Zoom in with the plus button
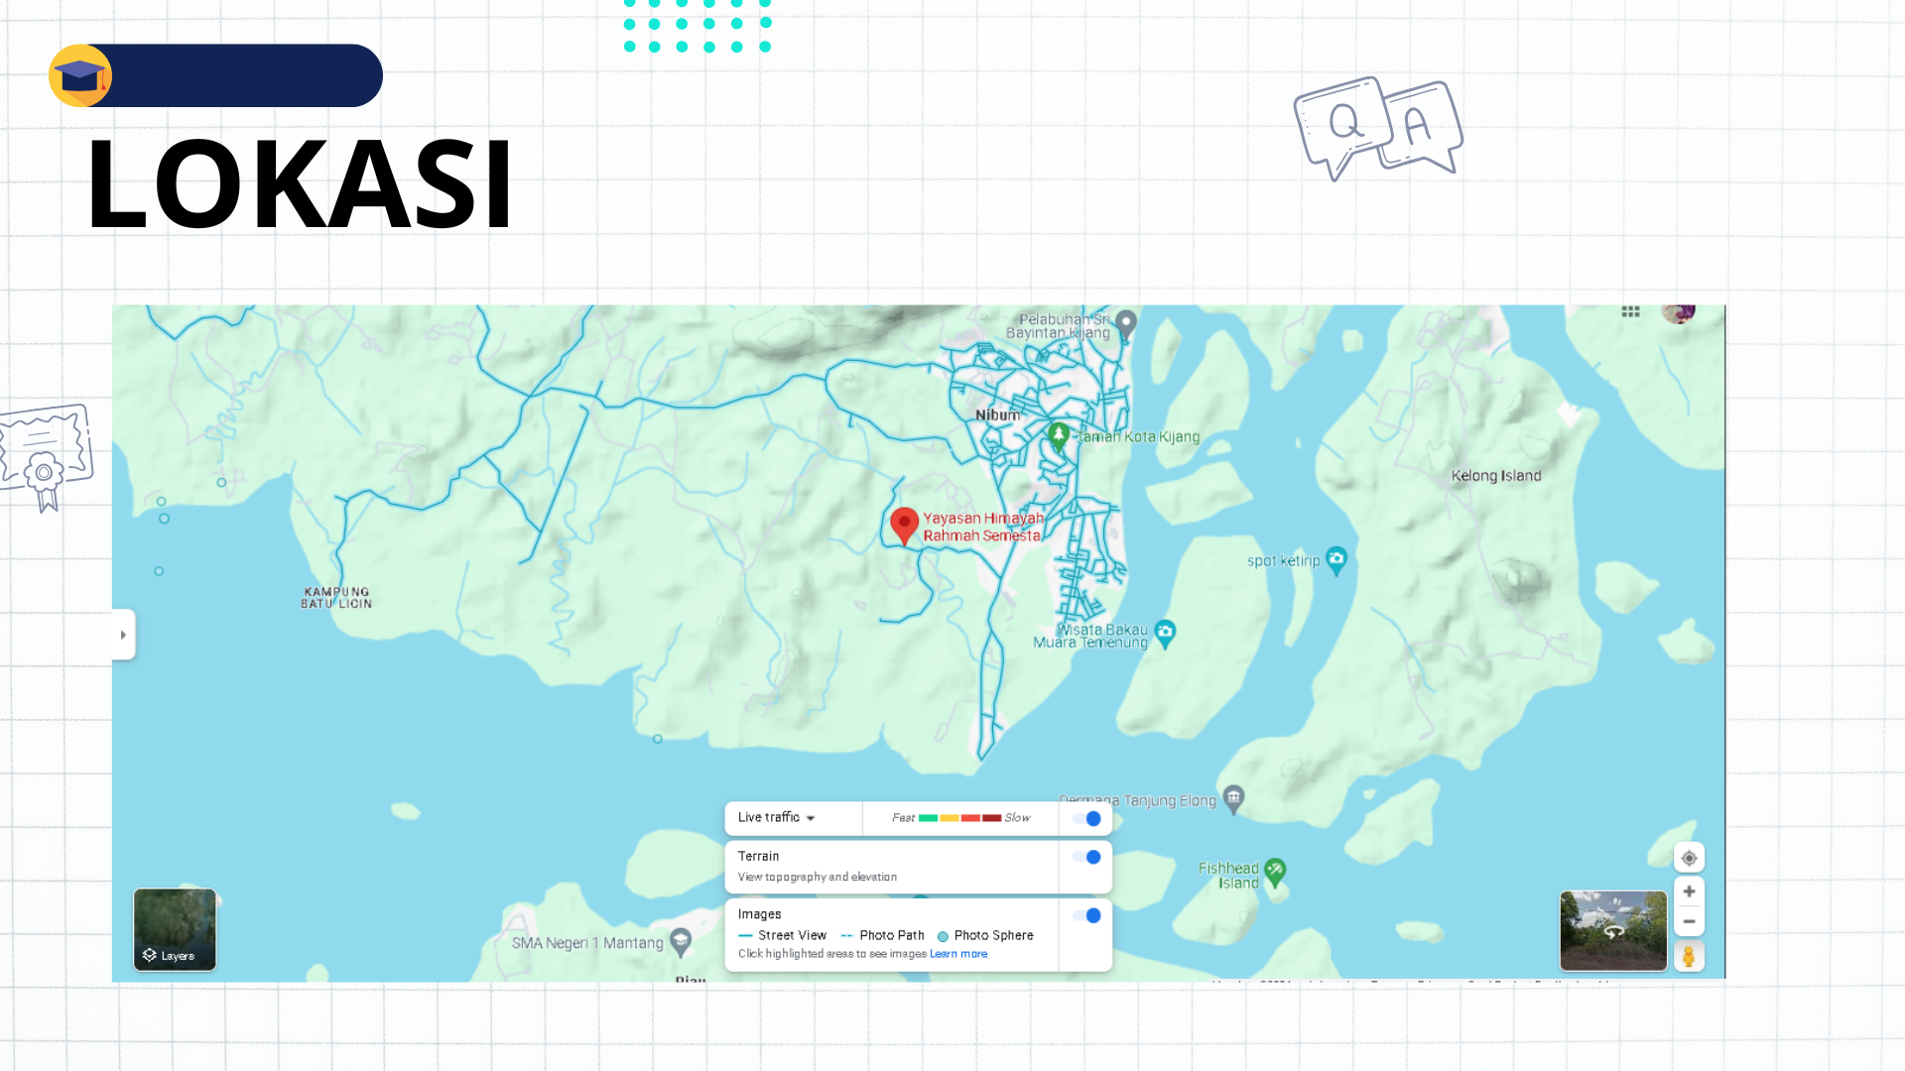The image size is (1905, 1071). (x=1689, y=892)
